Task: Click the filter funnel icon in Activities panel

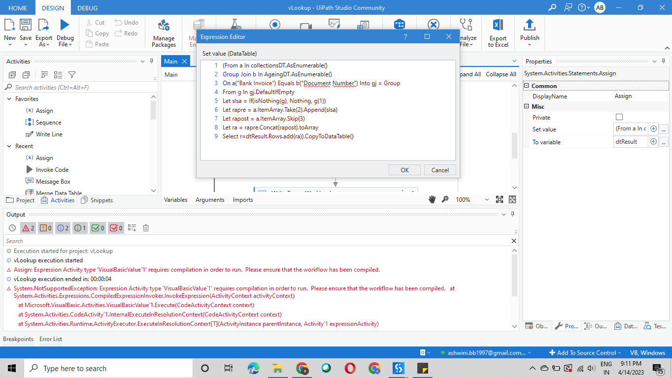Action: tap(72, 75)
